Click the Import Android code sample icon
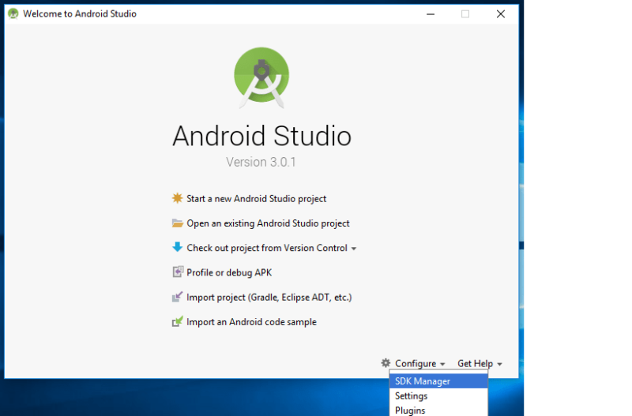This screenshot has width=632, height=416. pos(177,322)
